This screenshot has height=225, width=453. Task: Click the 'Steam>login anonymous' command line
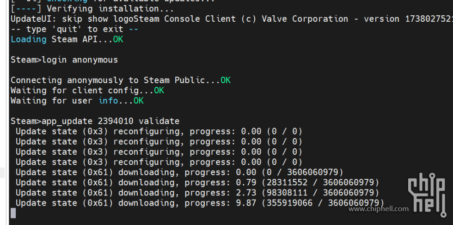click(64, 60)
